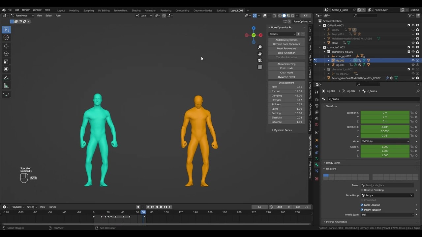Hide rig.002 in viewport via eye icon
The width and height of the screenshot is (422, 237).
[x=413, y=61]
